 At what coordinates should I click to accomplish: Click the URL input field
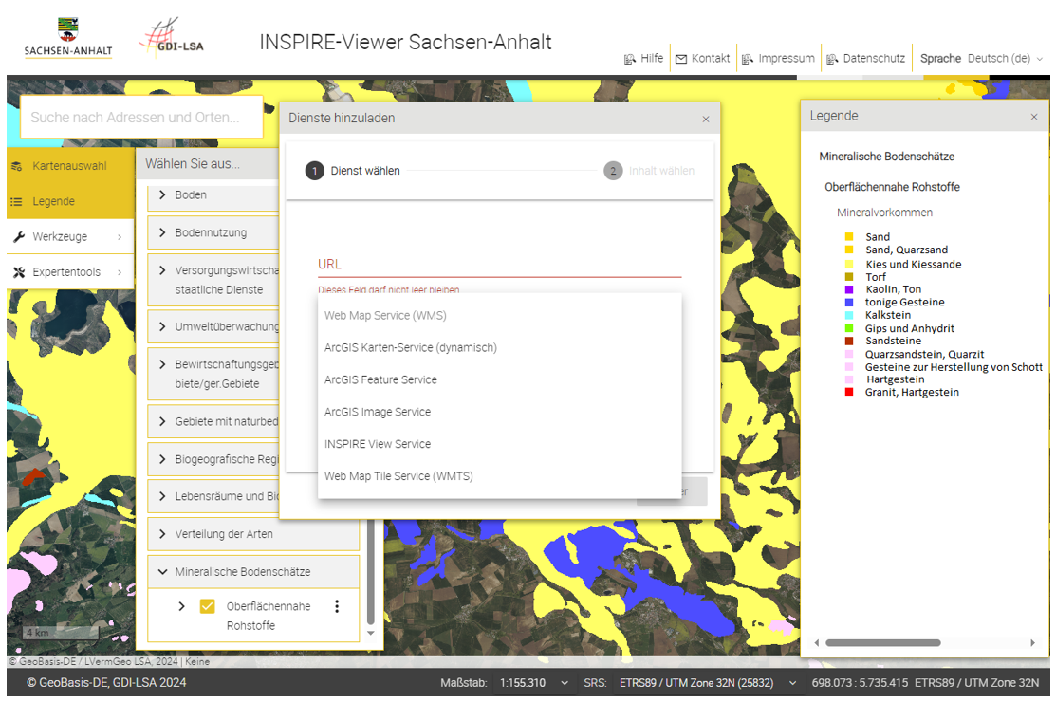[x=499, y=265]
